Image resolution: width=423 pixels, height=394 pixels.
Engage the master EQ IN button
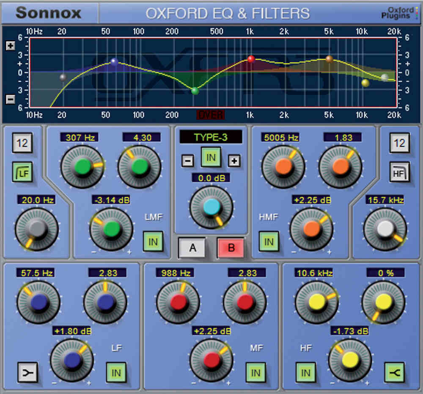click(211, 157)
